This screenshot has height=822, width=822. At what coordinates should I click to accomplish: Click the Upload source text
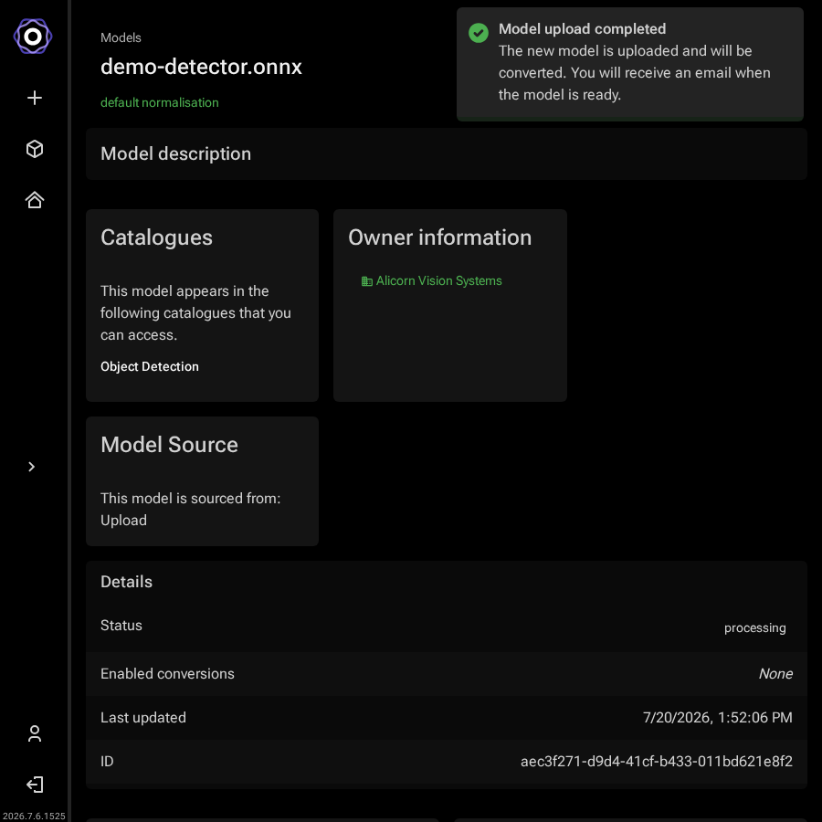pyautogui.click(x=123, y=521)
